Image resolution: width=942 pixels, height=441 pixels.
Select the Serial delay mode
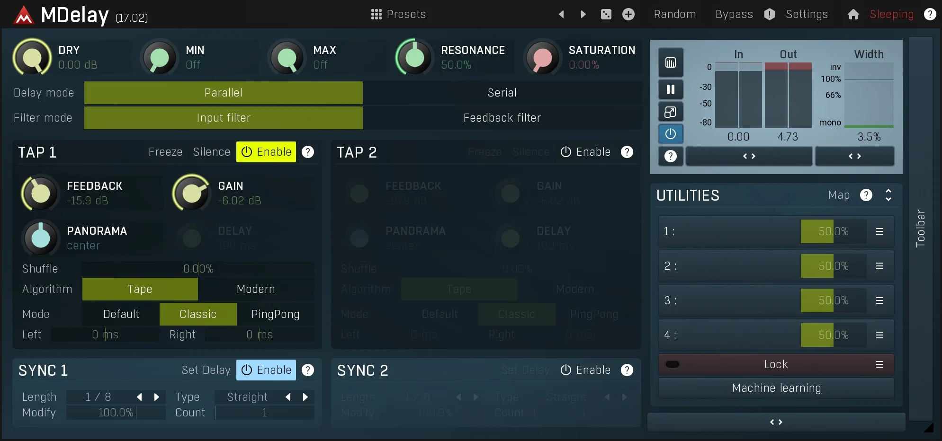pyautogui.click(x=502, y=93)
